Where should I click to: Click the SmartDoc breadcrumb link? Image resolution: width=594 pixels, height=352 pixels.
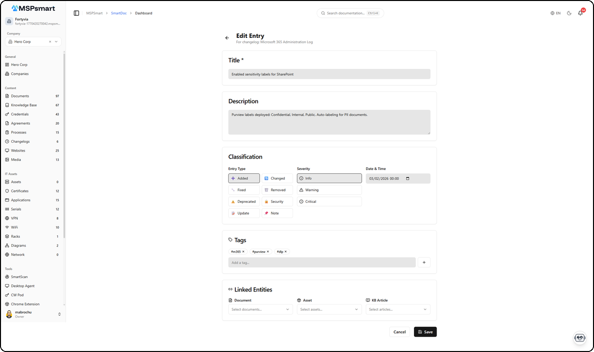pyautogui.click(x=119, y=13)
